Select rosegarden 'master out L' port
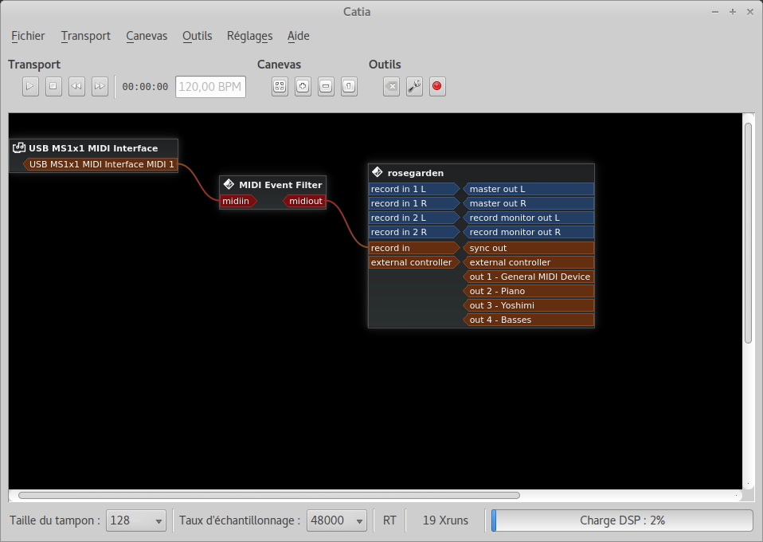This screenshot has width=763, height=542. 529,189
